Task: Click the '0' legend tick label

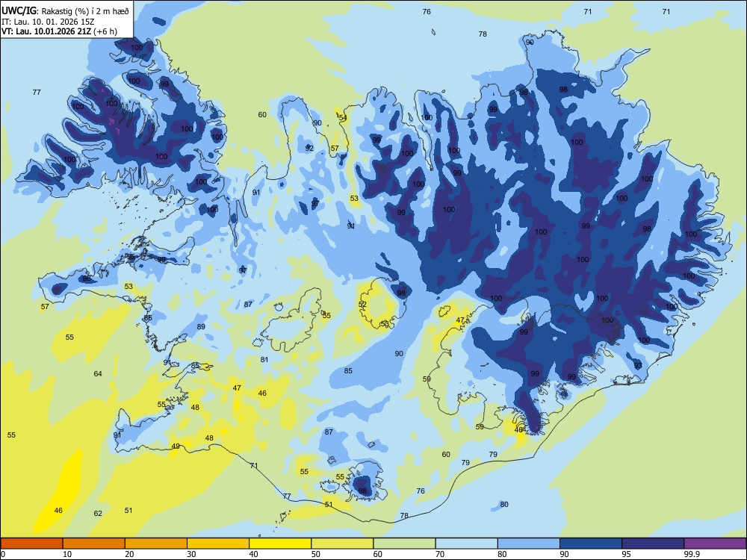Action: coord(3,554)
